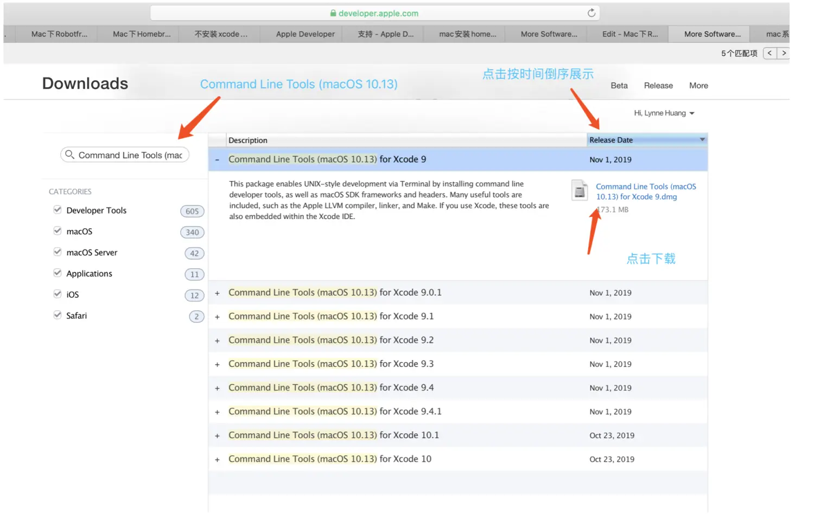This screenshot has width=814, height=521.
Task: Click the developer.apple.com address bar
Action: 374,13
